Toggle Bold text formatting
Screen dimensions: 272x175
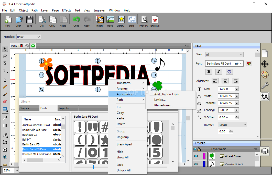209,72
